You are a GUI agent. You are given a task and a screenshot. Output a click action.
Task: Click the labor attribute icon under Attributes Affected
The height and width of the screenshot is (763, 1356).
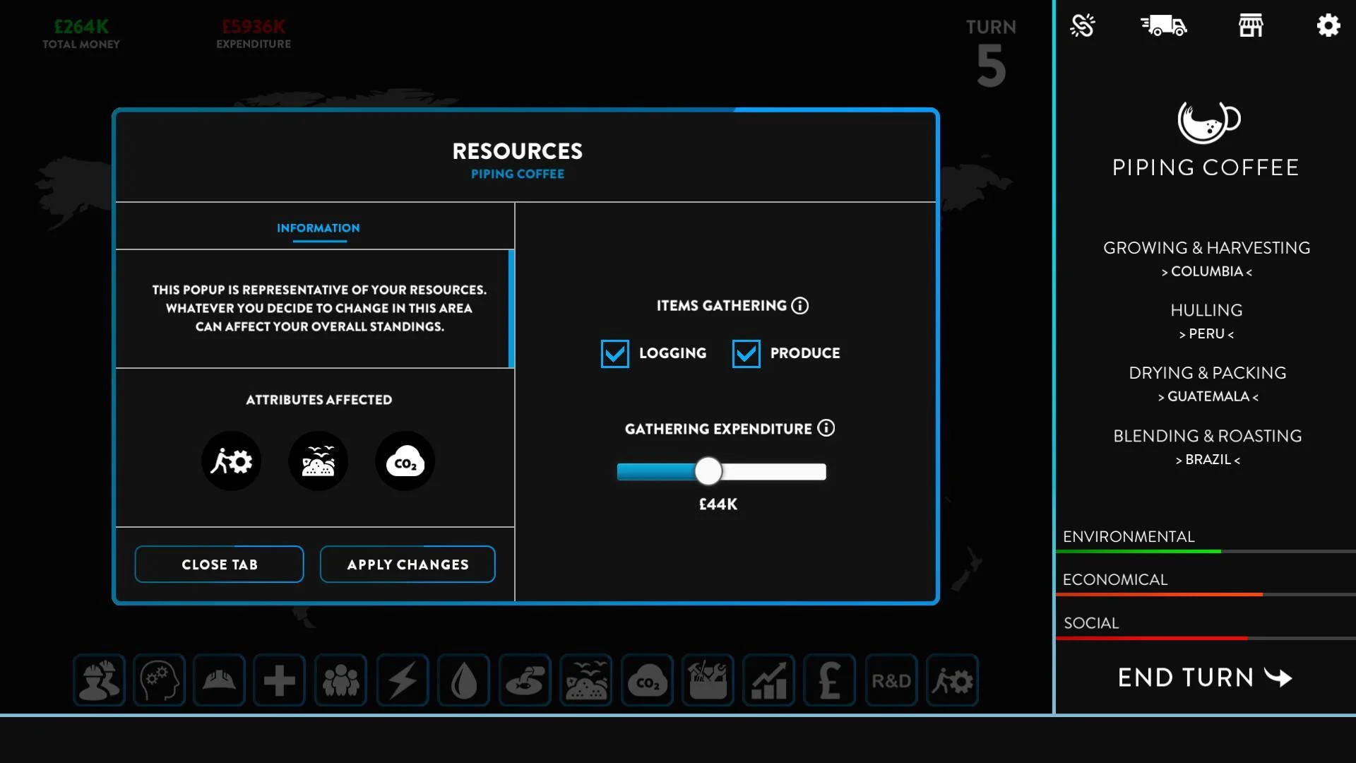pos(231,461)
